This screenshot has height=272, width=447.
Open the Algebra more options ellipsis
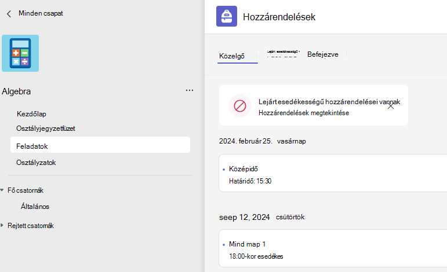coord(190,90)
